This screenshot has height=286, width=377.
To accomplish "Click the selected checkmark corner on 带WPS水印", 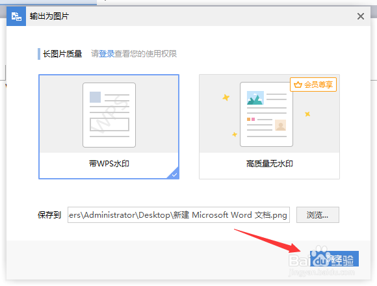I will point(174,174).
